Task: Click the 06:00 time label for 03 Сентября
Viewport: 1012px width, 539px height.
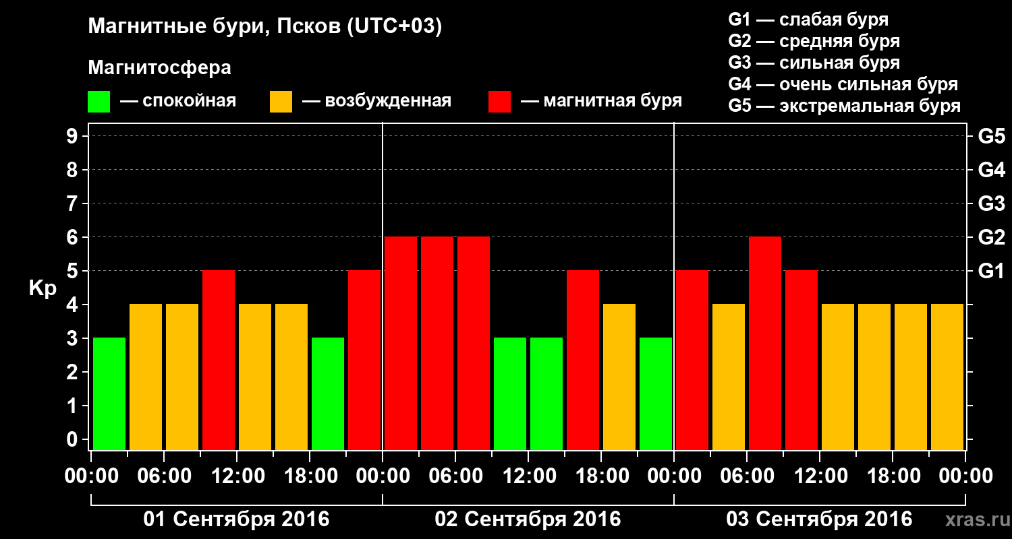Action: pos(747,476)
